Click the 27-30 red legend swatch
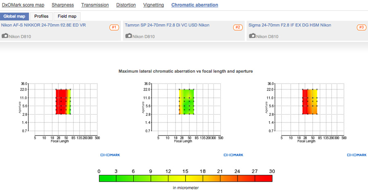Image resolution: width=368 pixels, height=193 pixels. point(264,178)
